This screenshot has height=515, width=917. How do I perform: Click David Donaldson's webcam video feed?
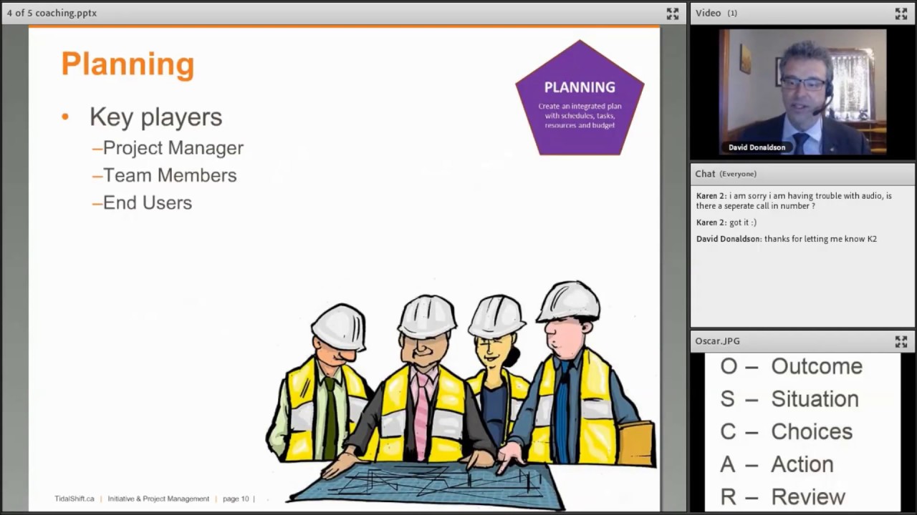[x=802, y=92]
